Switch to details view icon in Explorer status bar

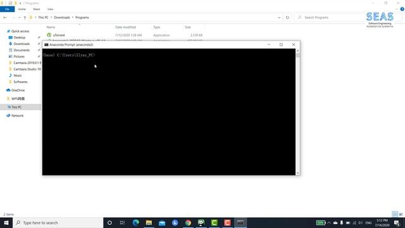[x=394, y=214]
